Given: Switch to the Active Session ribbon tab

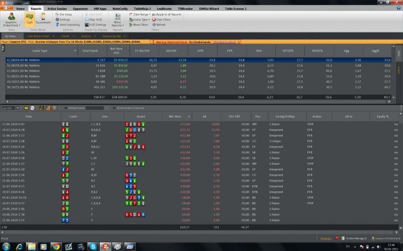Looking at the screenshot, I should click(x=57, y=9).
